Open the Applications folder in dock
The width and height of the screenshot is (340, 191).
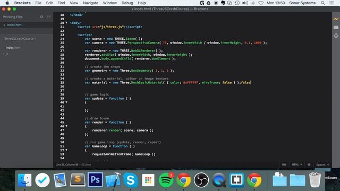(x=297, y=180)
